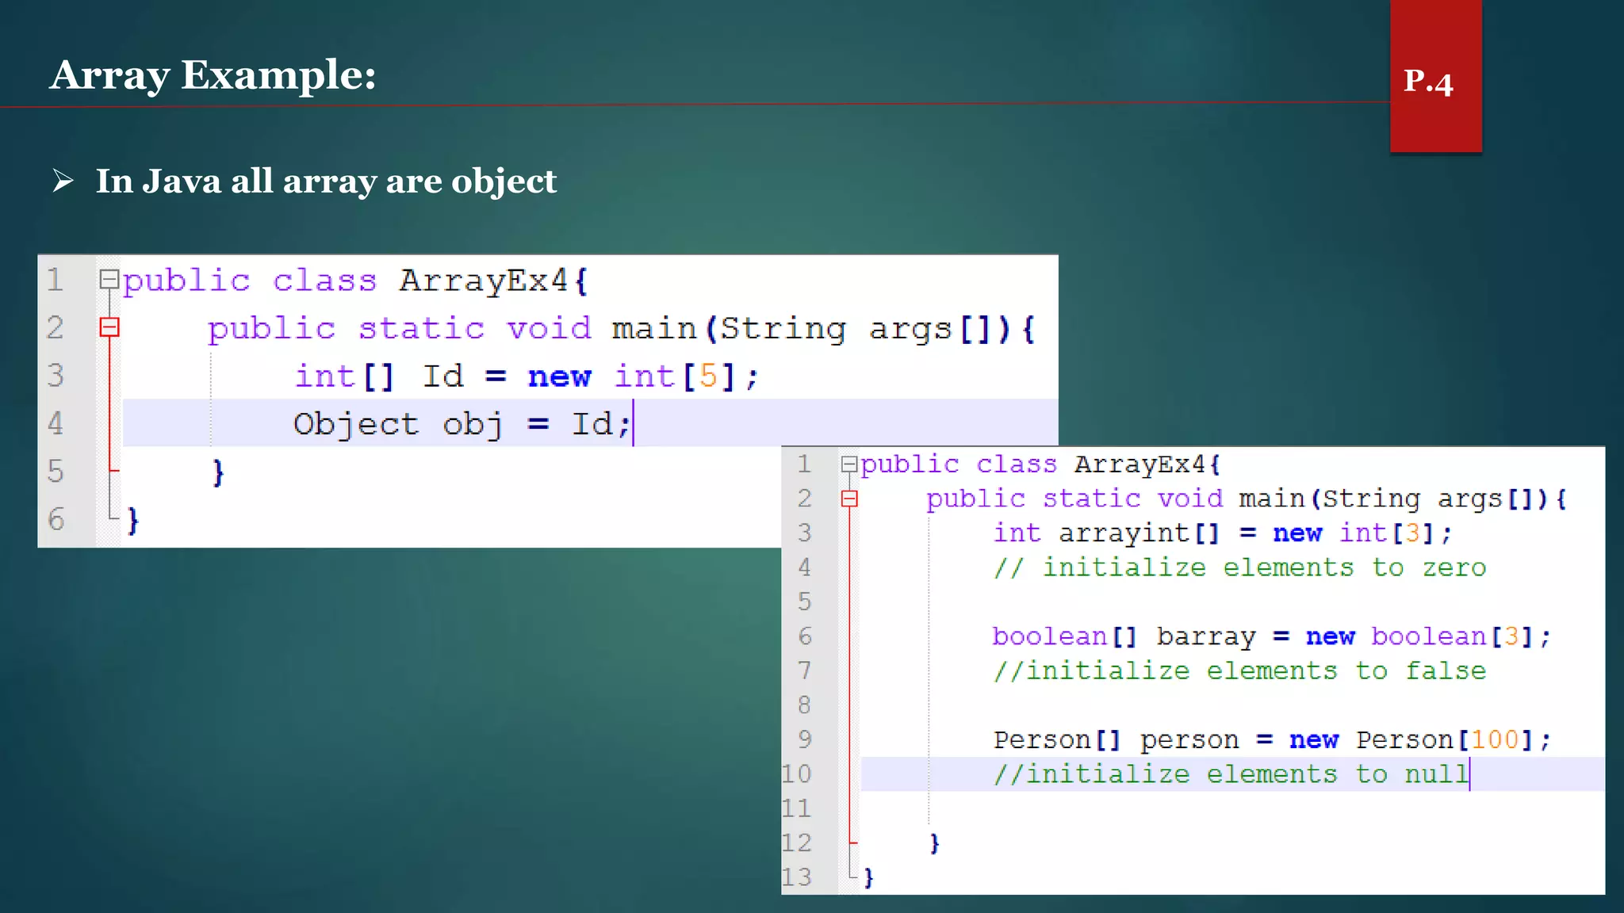1624x913 pixels.
Task: Click 'int[] Id = new int[5];' line
Action: [527, 376]
